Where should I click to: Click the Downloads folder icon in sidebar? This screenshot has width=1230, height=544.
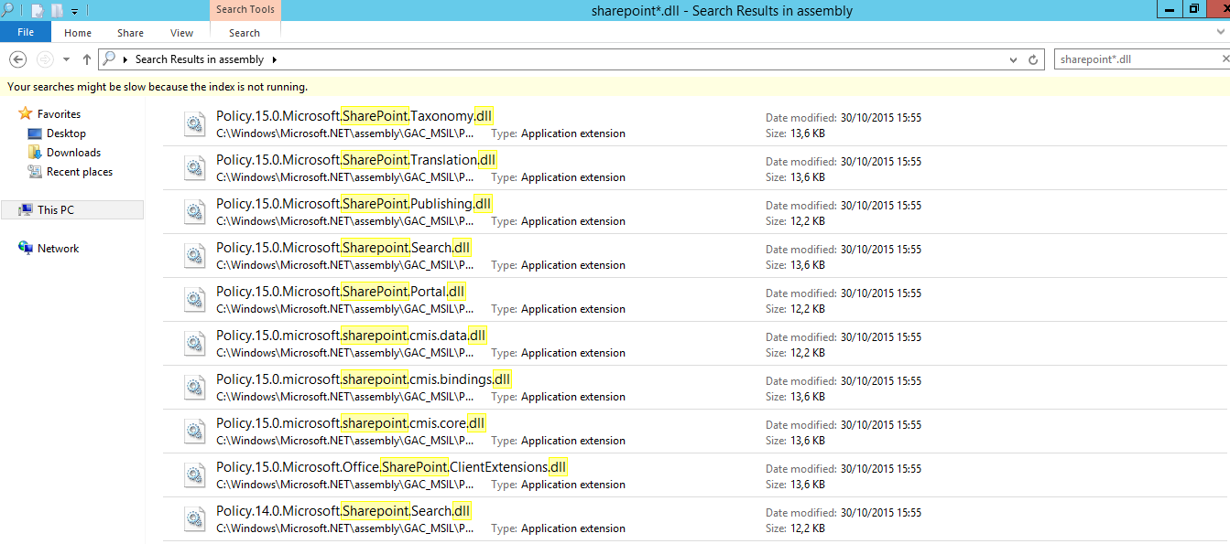coord(35,153)
